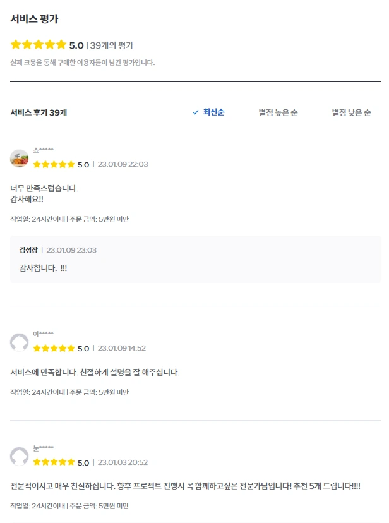
Task: Click reviewer name 쇼*****
Action: (x=43, y=150)
